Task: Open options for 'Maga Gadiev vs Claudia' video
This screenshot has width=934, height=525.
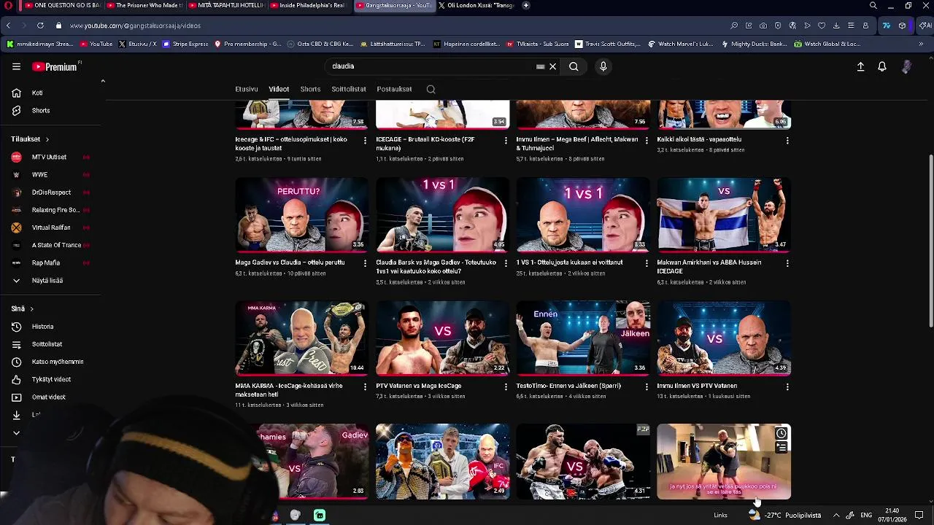Action: coord(365,263)
